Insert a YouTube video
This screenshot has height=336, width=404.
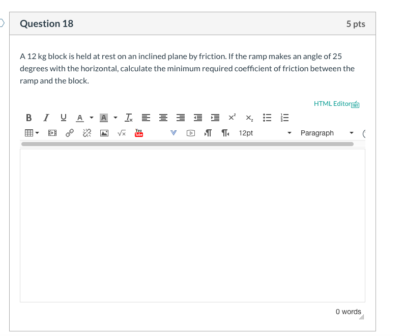click(x=139, y=133)
